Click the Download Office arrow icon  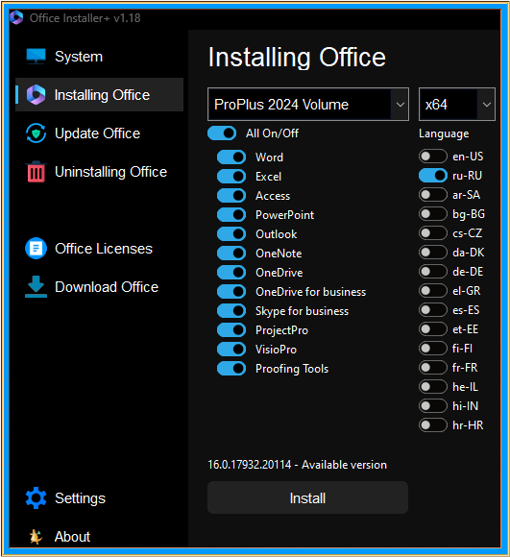pyautogui.click(x=36, y=286)
